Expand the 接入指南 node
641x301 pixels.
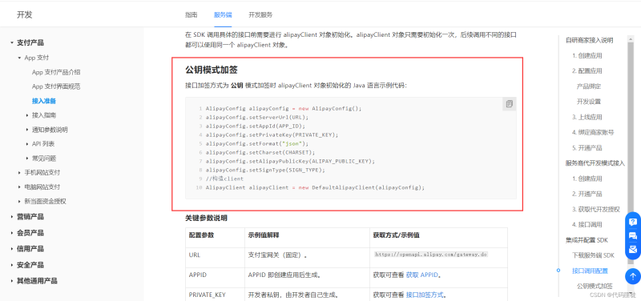tap(27, 115)
